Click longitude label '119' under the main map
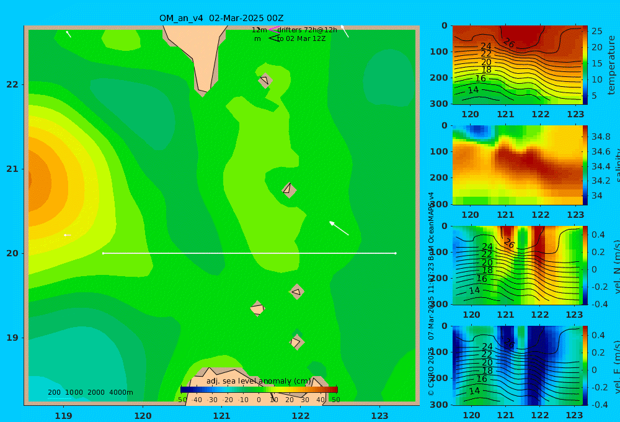620x422 pixels. tap(64, 416)
